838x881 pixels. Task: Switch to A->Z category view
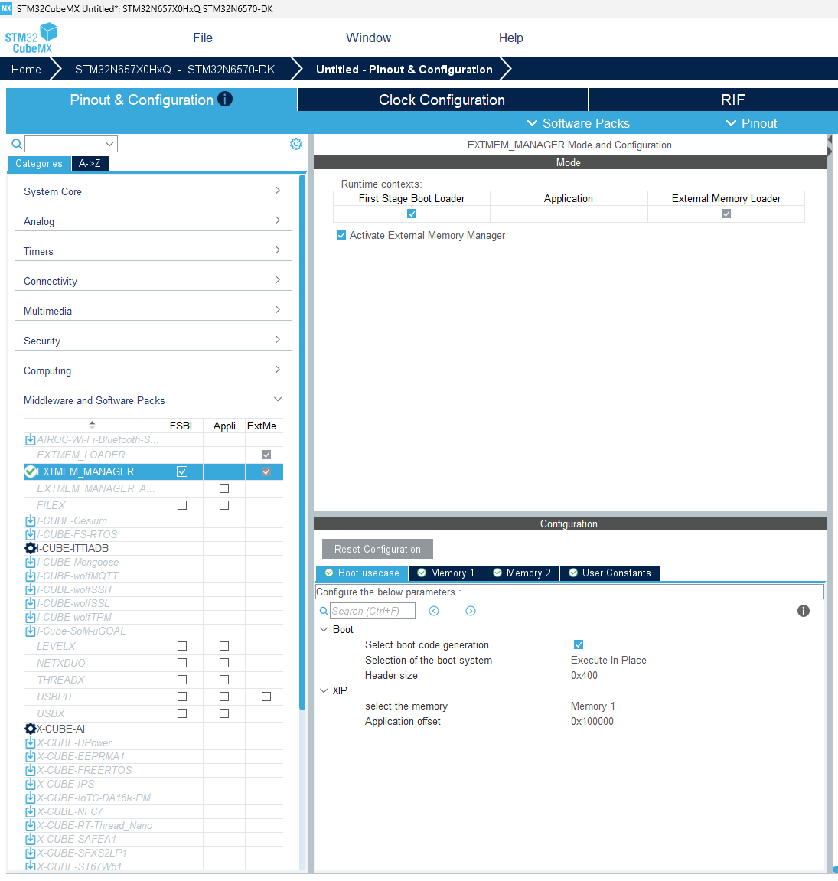point(90,164)
